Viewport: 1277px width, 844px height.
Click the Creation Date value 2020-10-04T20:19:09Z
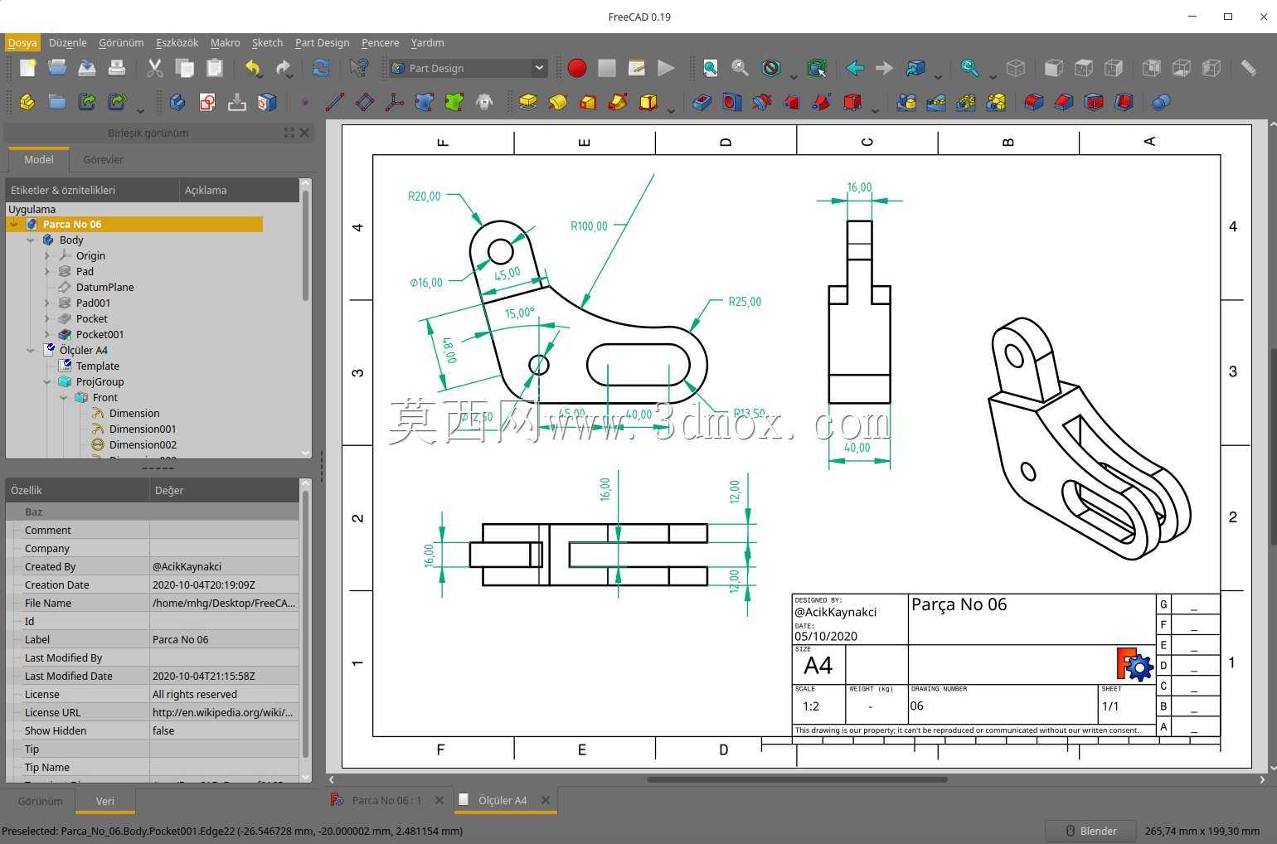tap(224, 584)
